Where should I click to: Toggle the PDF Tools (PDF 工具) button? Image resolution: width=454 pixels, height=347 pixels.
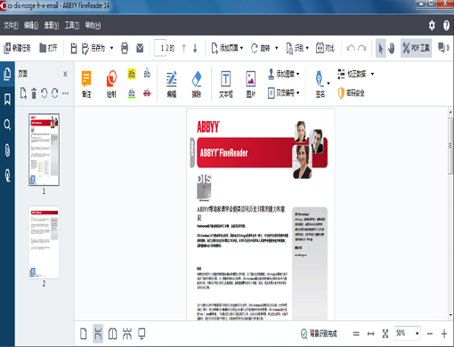416,48
